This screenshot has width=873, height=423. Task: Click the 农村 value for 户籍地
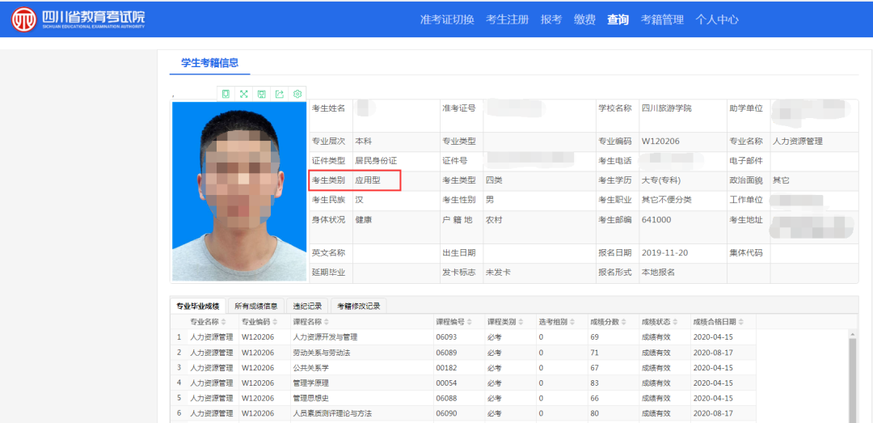point(494,219)
